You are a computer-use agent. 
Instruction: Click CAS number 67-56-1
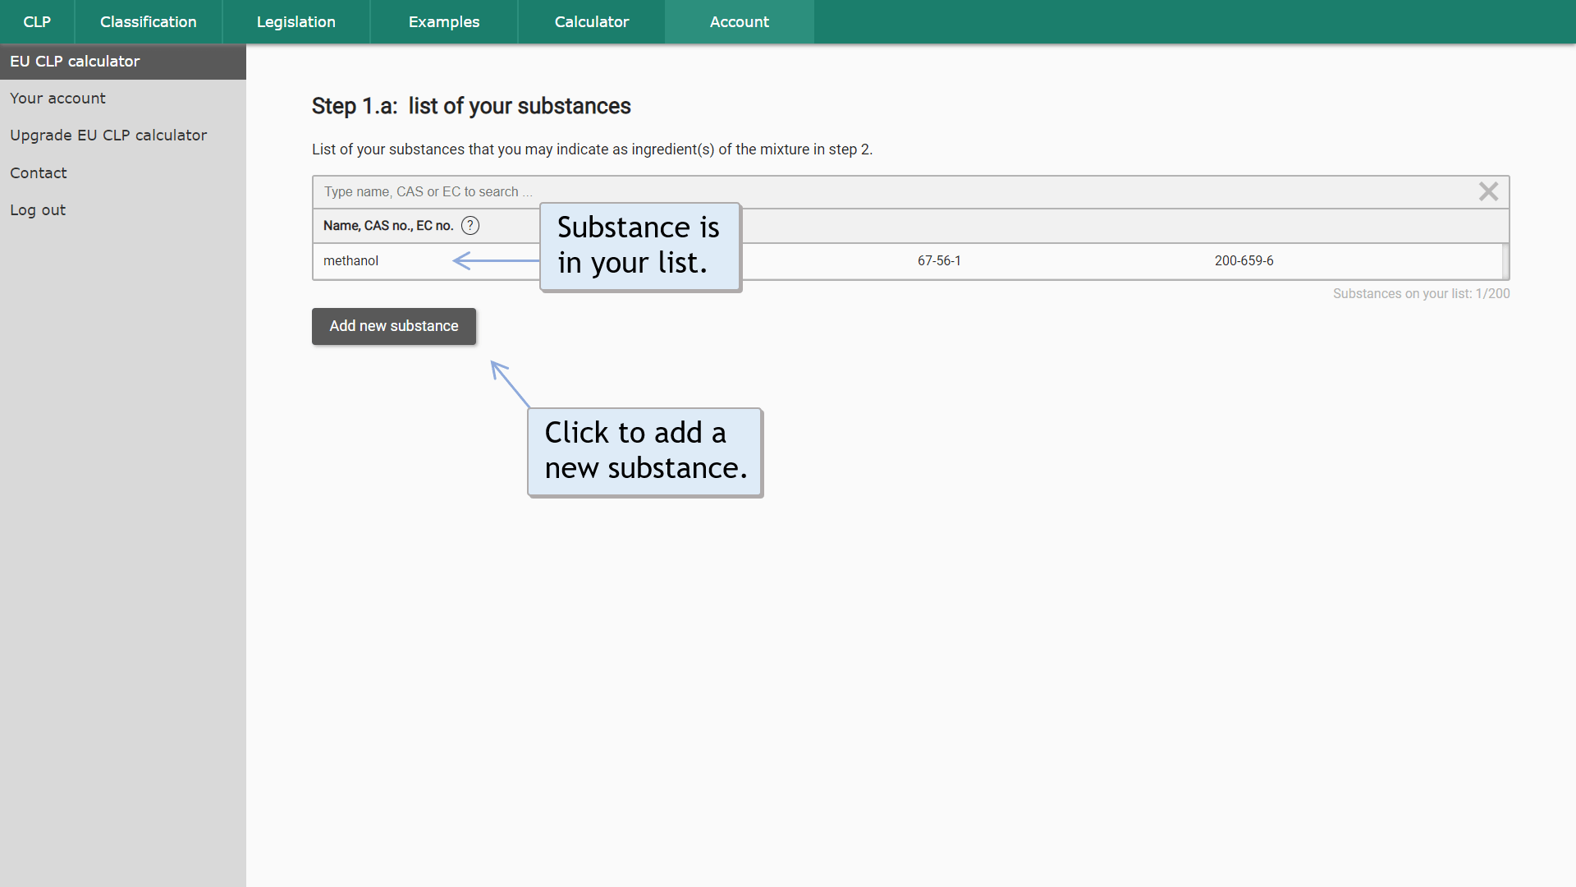(x=939, y=261)
